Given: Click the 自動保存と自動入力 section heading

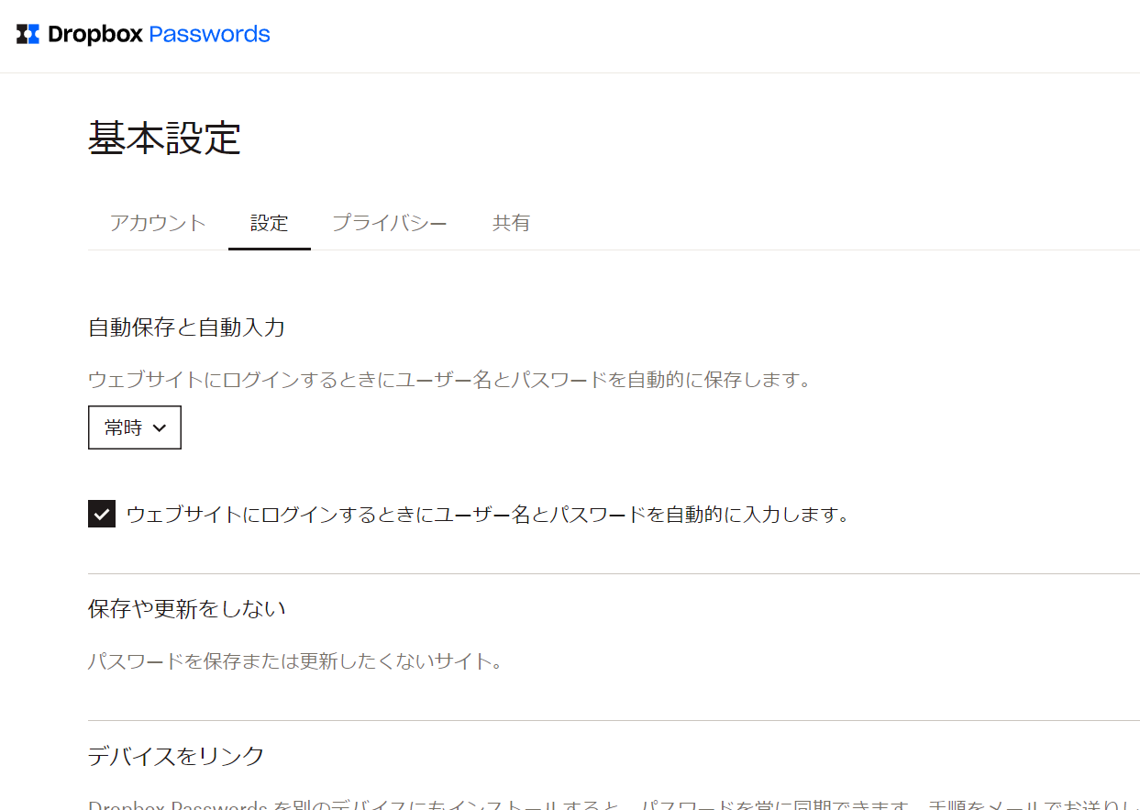Looking at the screenshot, I should [x=186, y=327].
